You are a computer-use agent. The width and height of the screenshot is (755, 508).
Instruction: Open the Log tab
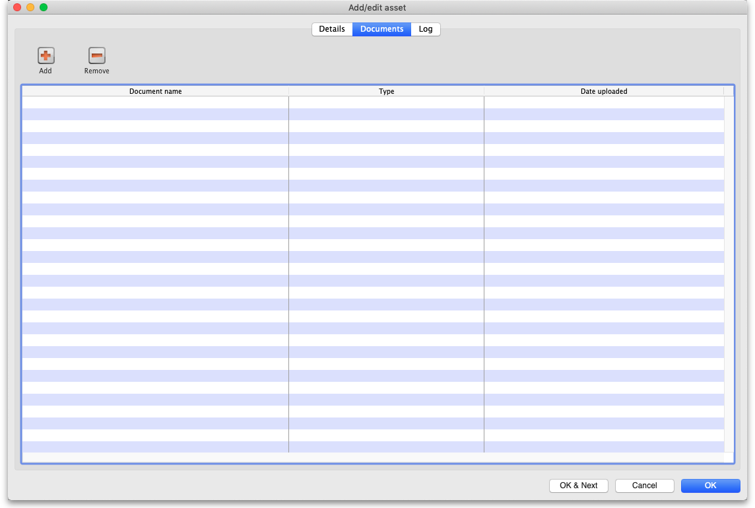426,29
